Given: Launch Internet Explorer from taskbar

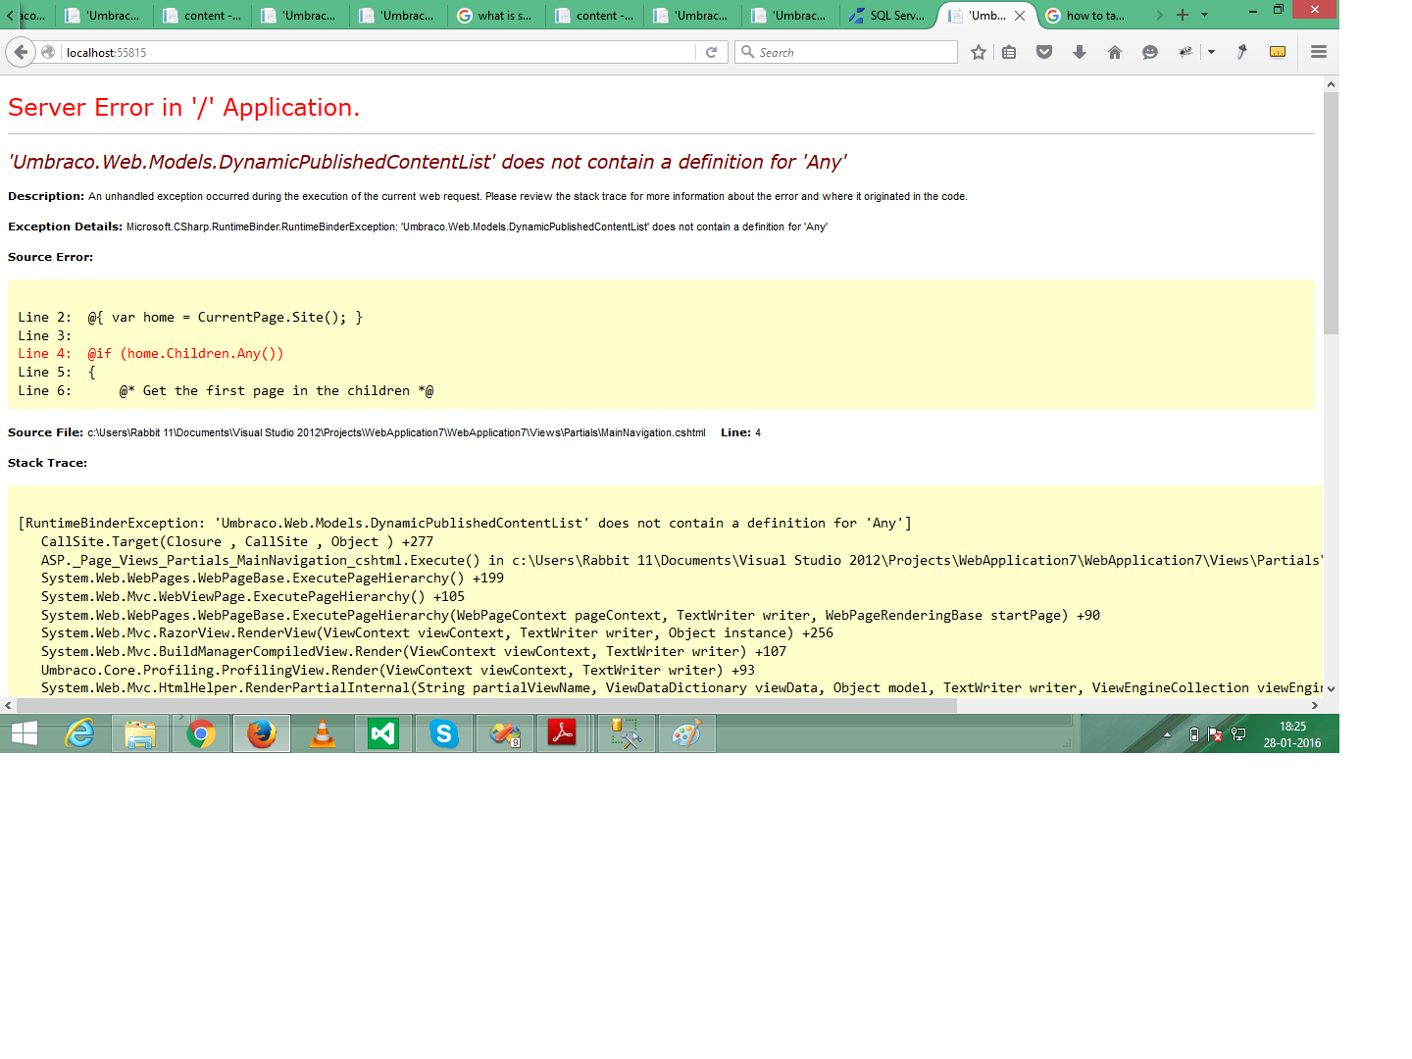Looking at the screenshot, I should click(x=79, y=733).
